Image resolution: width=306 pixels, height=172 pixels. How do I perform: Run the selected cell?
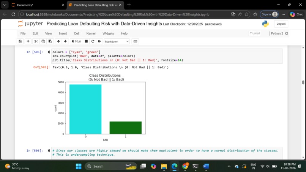[x=76, y=41]
